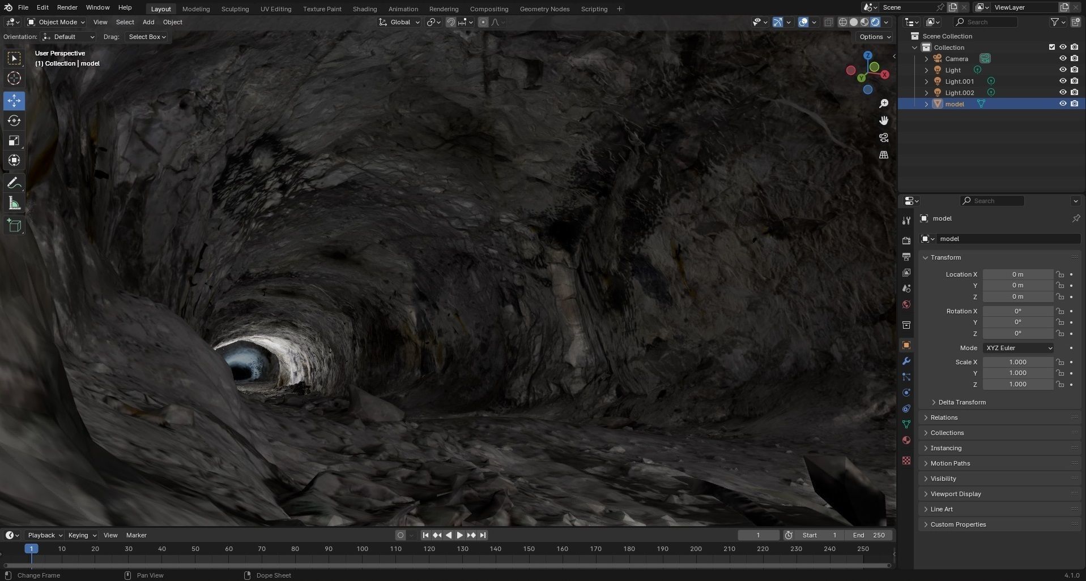The height and width of the screenshot is (581, 1086).
Task: Click the outliner Search field
Action: [985, 22]
